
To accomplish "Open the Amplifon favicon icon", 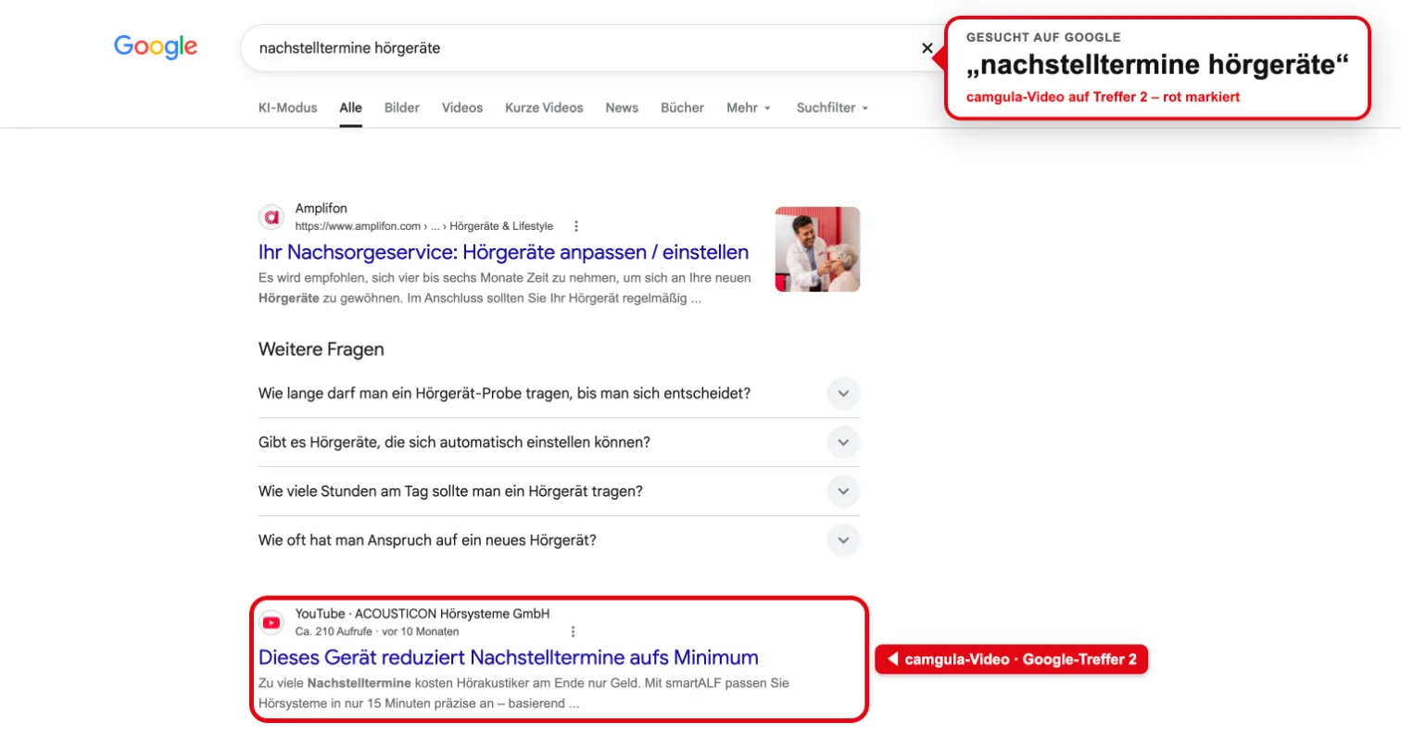I will (271, 217).
